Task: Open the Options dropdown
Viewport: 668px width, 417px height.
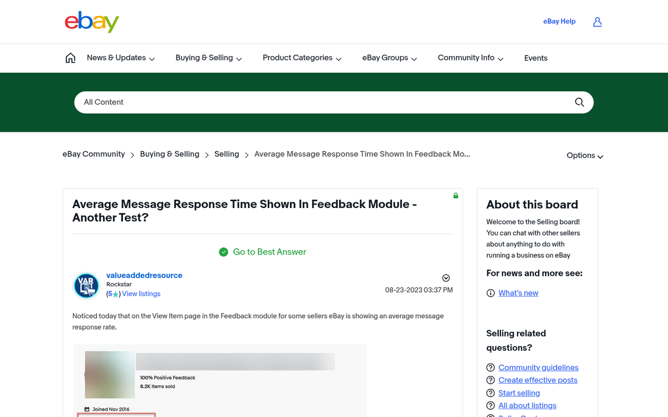Action: 584,156
